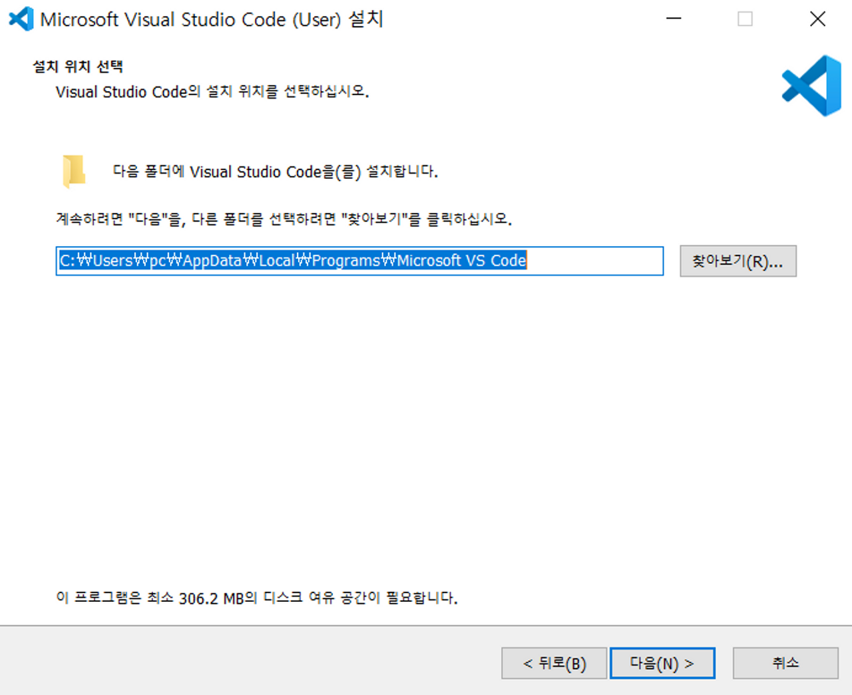The height and width of the screenshot is (695, 852).
Task: Click the '다음 폴더에 Visual Studio Code을(를) 설치합니다' text
Action: [276, 172]
